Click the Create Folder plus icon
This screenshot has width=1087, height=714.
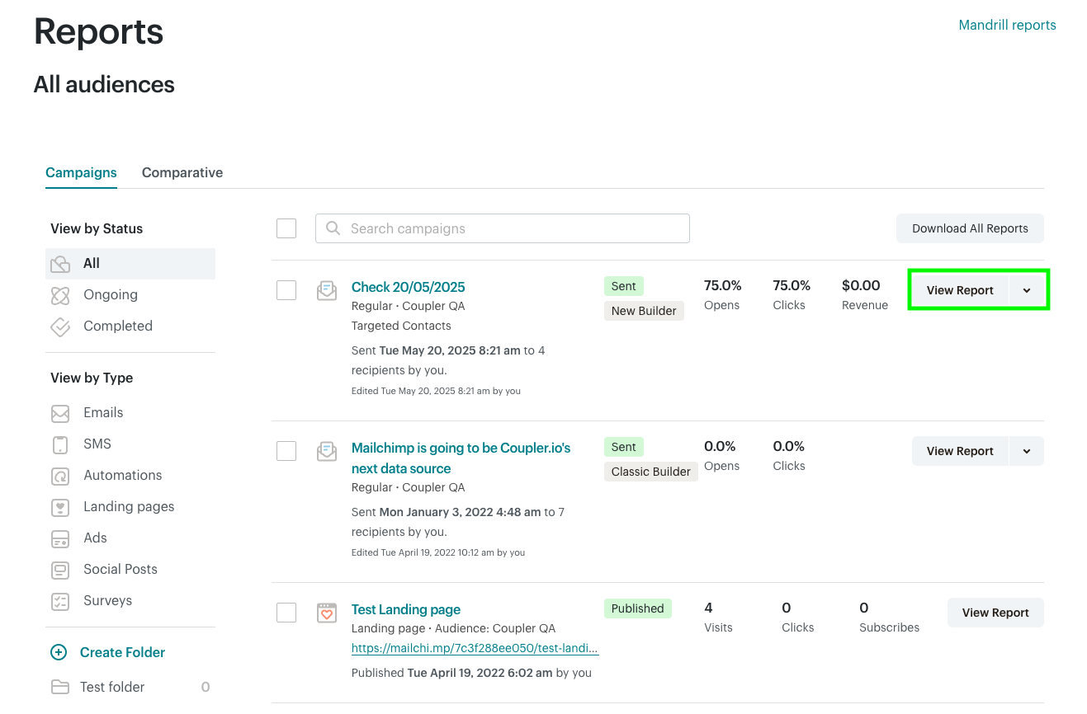(x=58, y=652)
